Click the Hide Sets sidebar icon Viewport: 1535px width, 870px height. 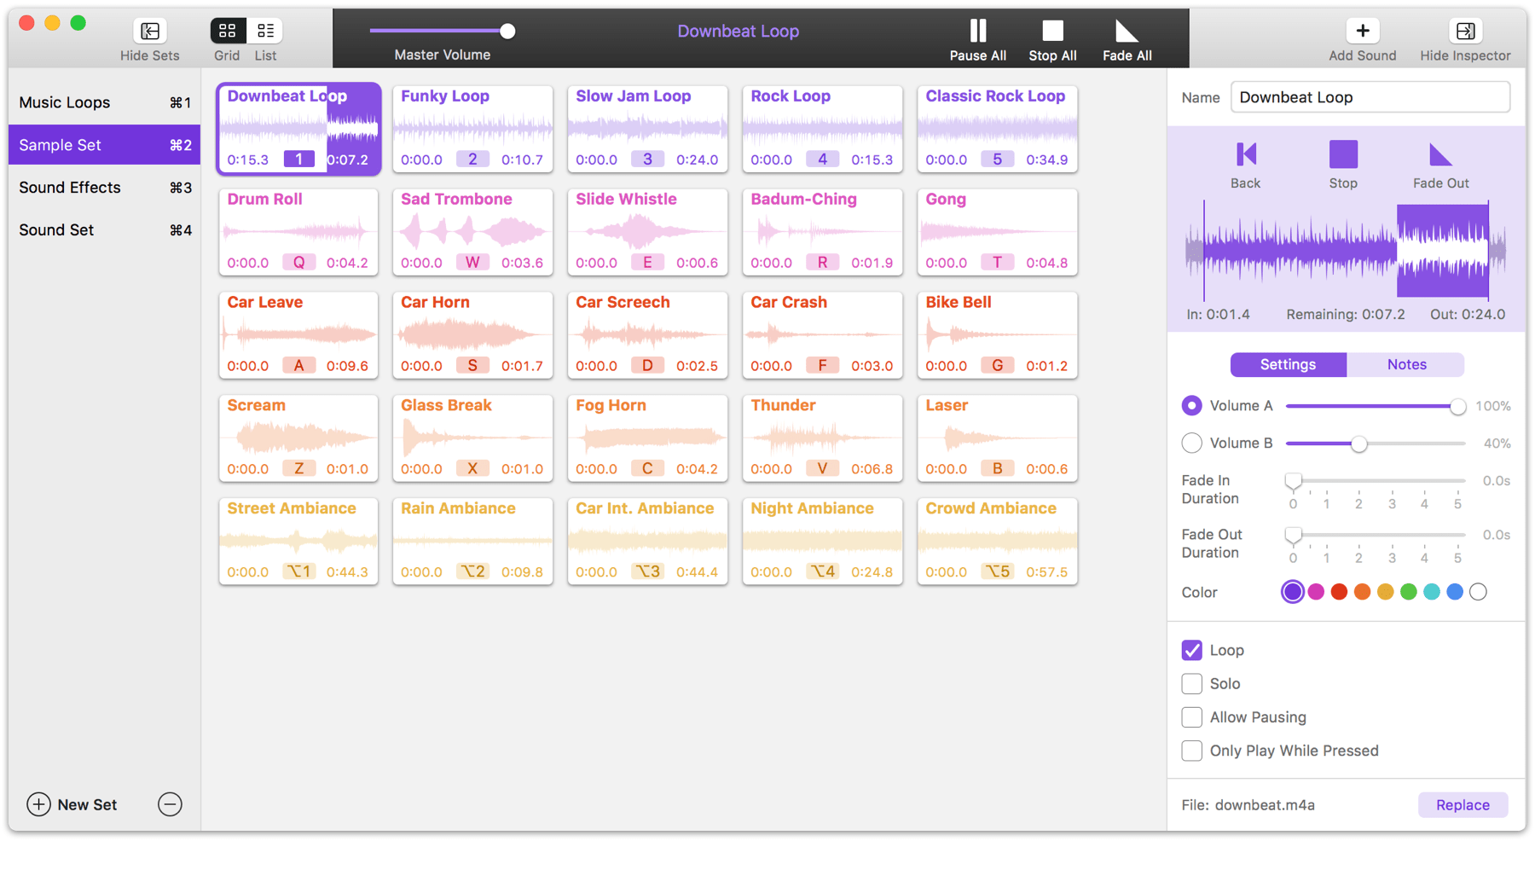tap(149, 32)
